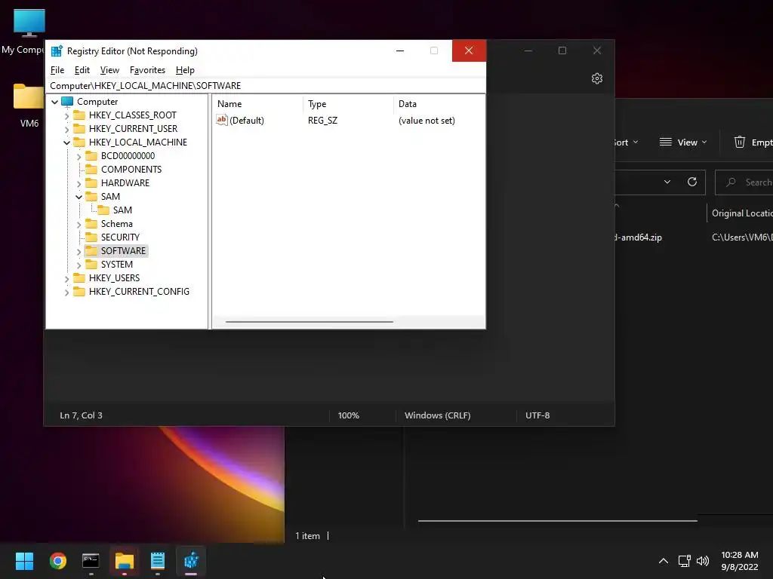
Task: Select HARDWARE folder icon
Action: pyautogui.click(x=91, y=182)
